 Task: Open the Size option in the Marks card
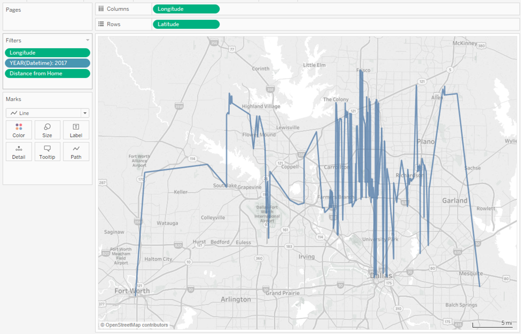[x=47, y=130]
